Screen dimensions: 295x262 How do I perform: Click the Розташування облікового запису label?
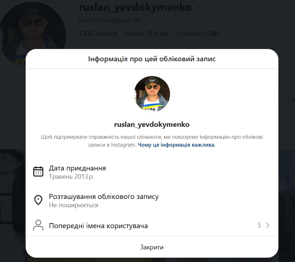(104, 197)
